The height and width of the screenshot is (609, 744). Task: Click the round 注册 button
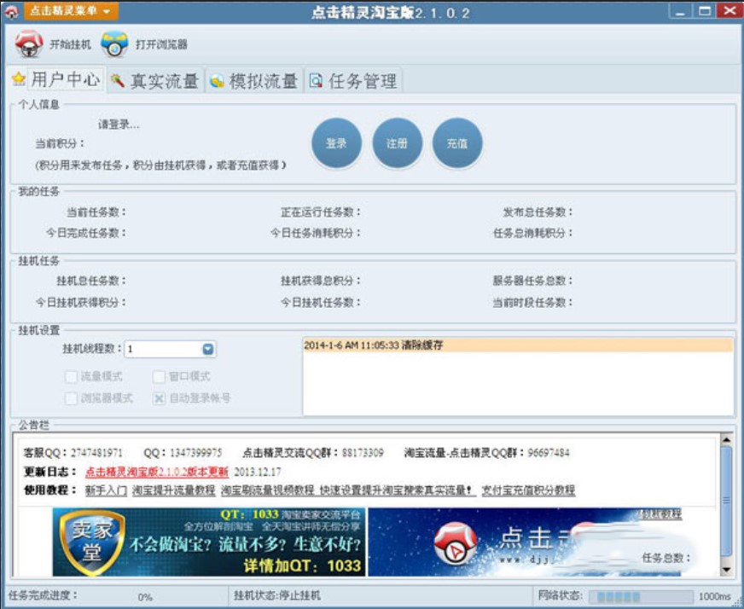point(397,142)
